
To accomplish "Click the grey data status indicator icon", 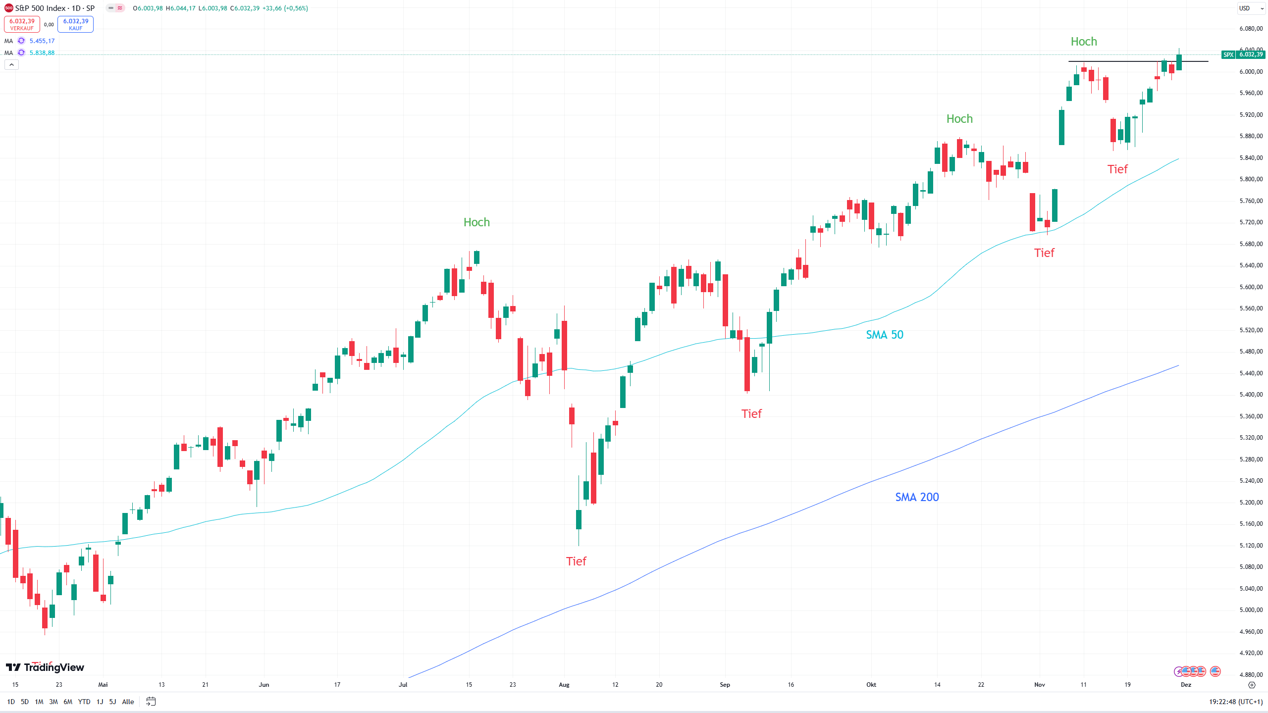I will coord(111,8).
